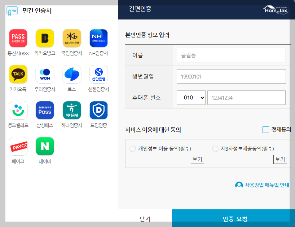Select the 토스 icon
Screen dimensions: 295x227
(x=72, y=74)
